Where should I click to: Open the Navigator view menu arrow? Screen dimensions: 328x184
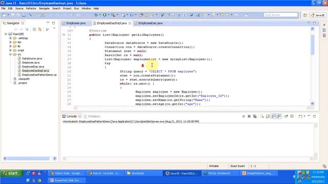click(54, 29)
